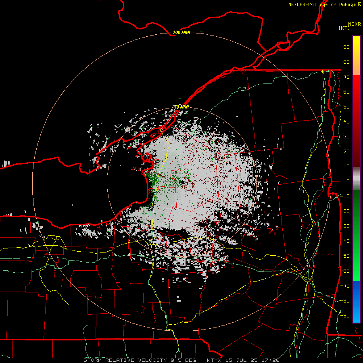
Task: Click the -90 value on the velocity scale
Action: (345, 316)
